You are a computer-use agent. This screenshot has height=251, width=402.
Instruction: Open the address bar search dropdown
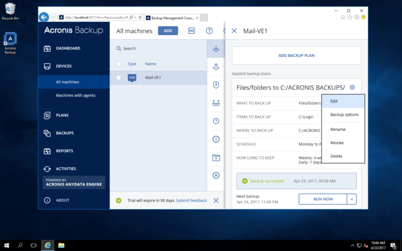(136, 17)
